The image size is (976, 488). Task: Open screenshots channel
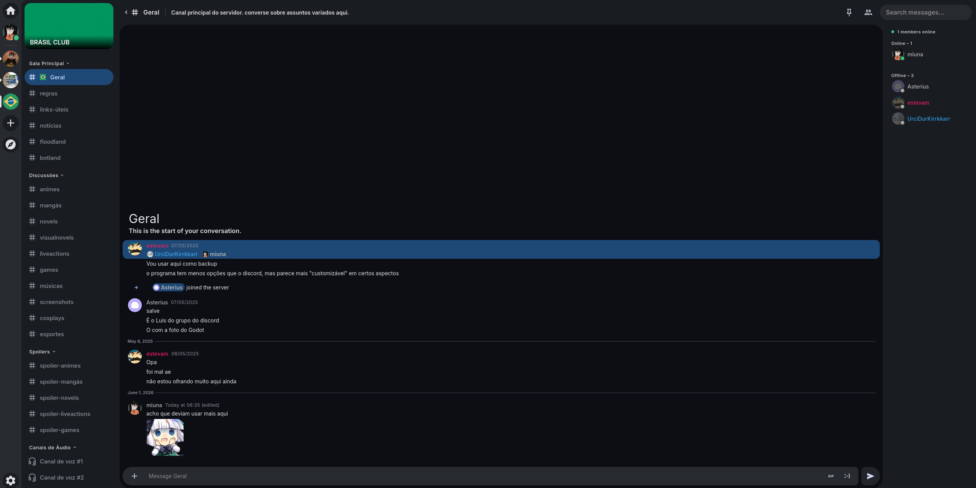point(69,302)
